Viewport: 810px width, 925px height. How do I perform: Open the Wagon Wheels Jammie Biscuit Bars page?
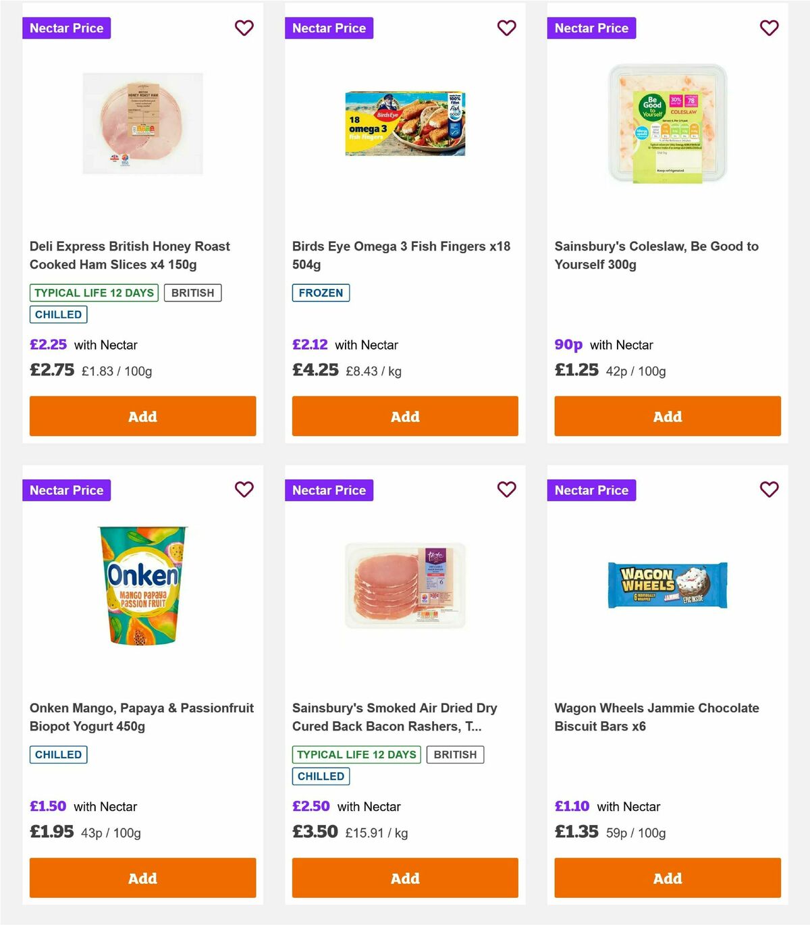click(656, 717)
